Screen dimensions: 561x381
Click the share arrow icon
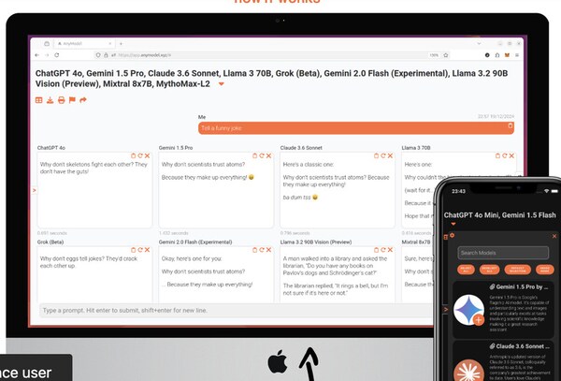[x=83, y=99]
